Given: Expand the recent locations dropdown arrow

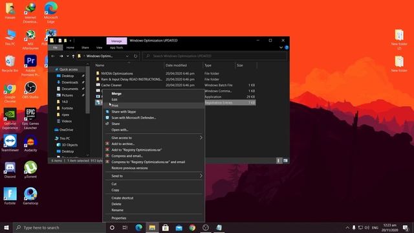Looking at the screenshot, I should click(67, 56).
